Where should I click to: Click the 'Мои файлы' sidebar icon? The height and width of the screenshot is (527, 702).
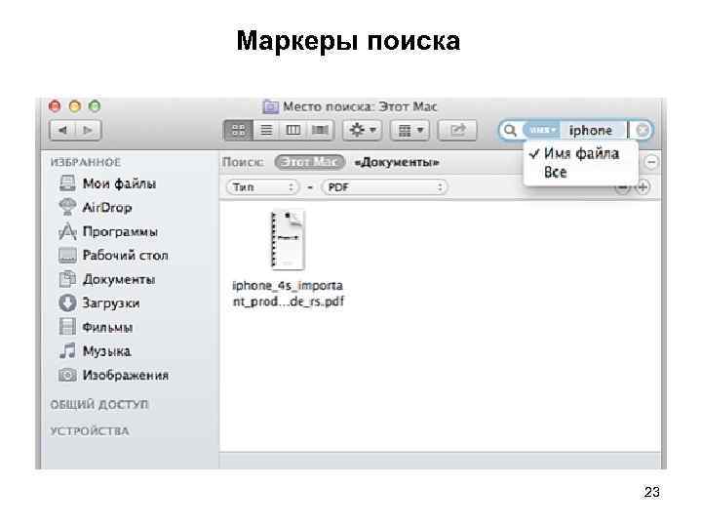coord(67,183)
